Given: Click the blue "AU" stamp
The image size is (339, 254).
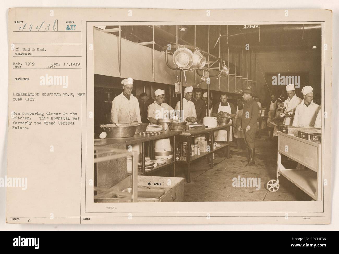Looking at the screenshot, I should point(71,28).
